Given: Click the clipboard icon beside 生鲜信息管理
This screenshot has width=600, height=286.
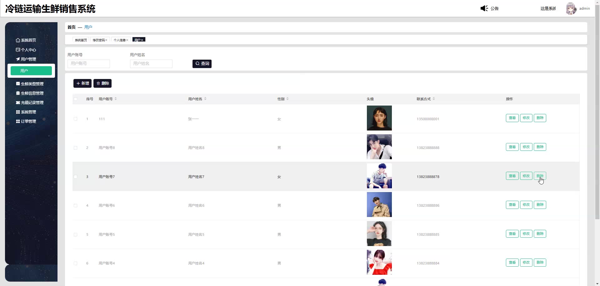Looking at the screenshot, I should (18, 93).
